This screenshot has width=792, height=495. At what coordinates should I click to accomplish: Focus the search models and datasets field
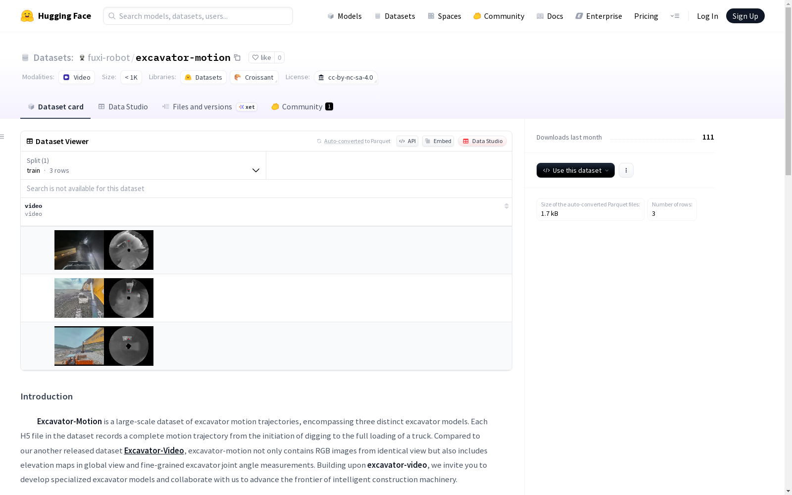pyautogui.click(x=198, y=16)
